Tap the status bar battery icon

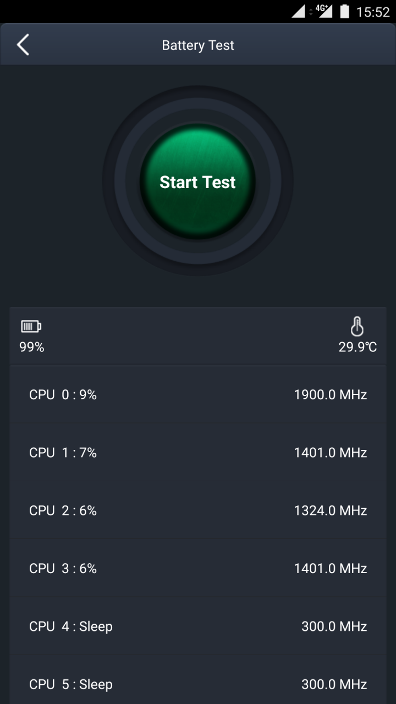[345, 12]
